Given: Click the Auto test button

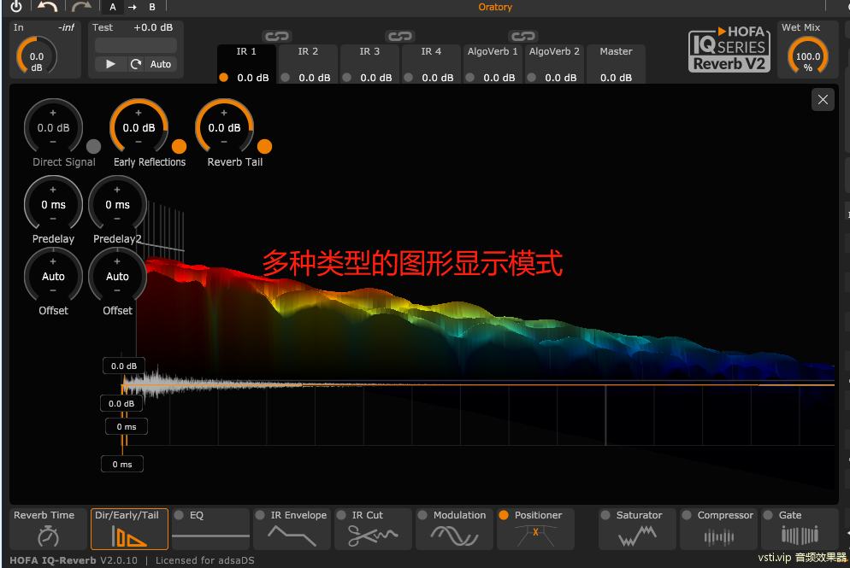Looking at the screenshot, I should click(x=161, y=64).
